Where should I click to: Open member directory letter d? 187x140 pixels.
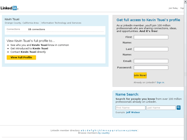point(87,130)
